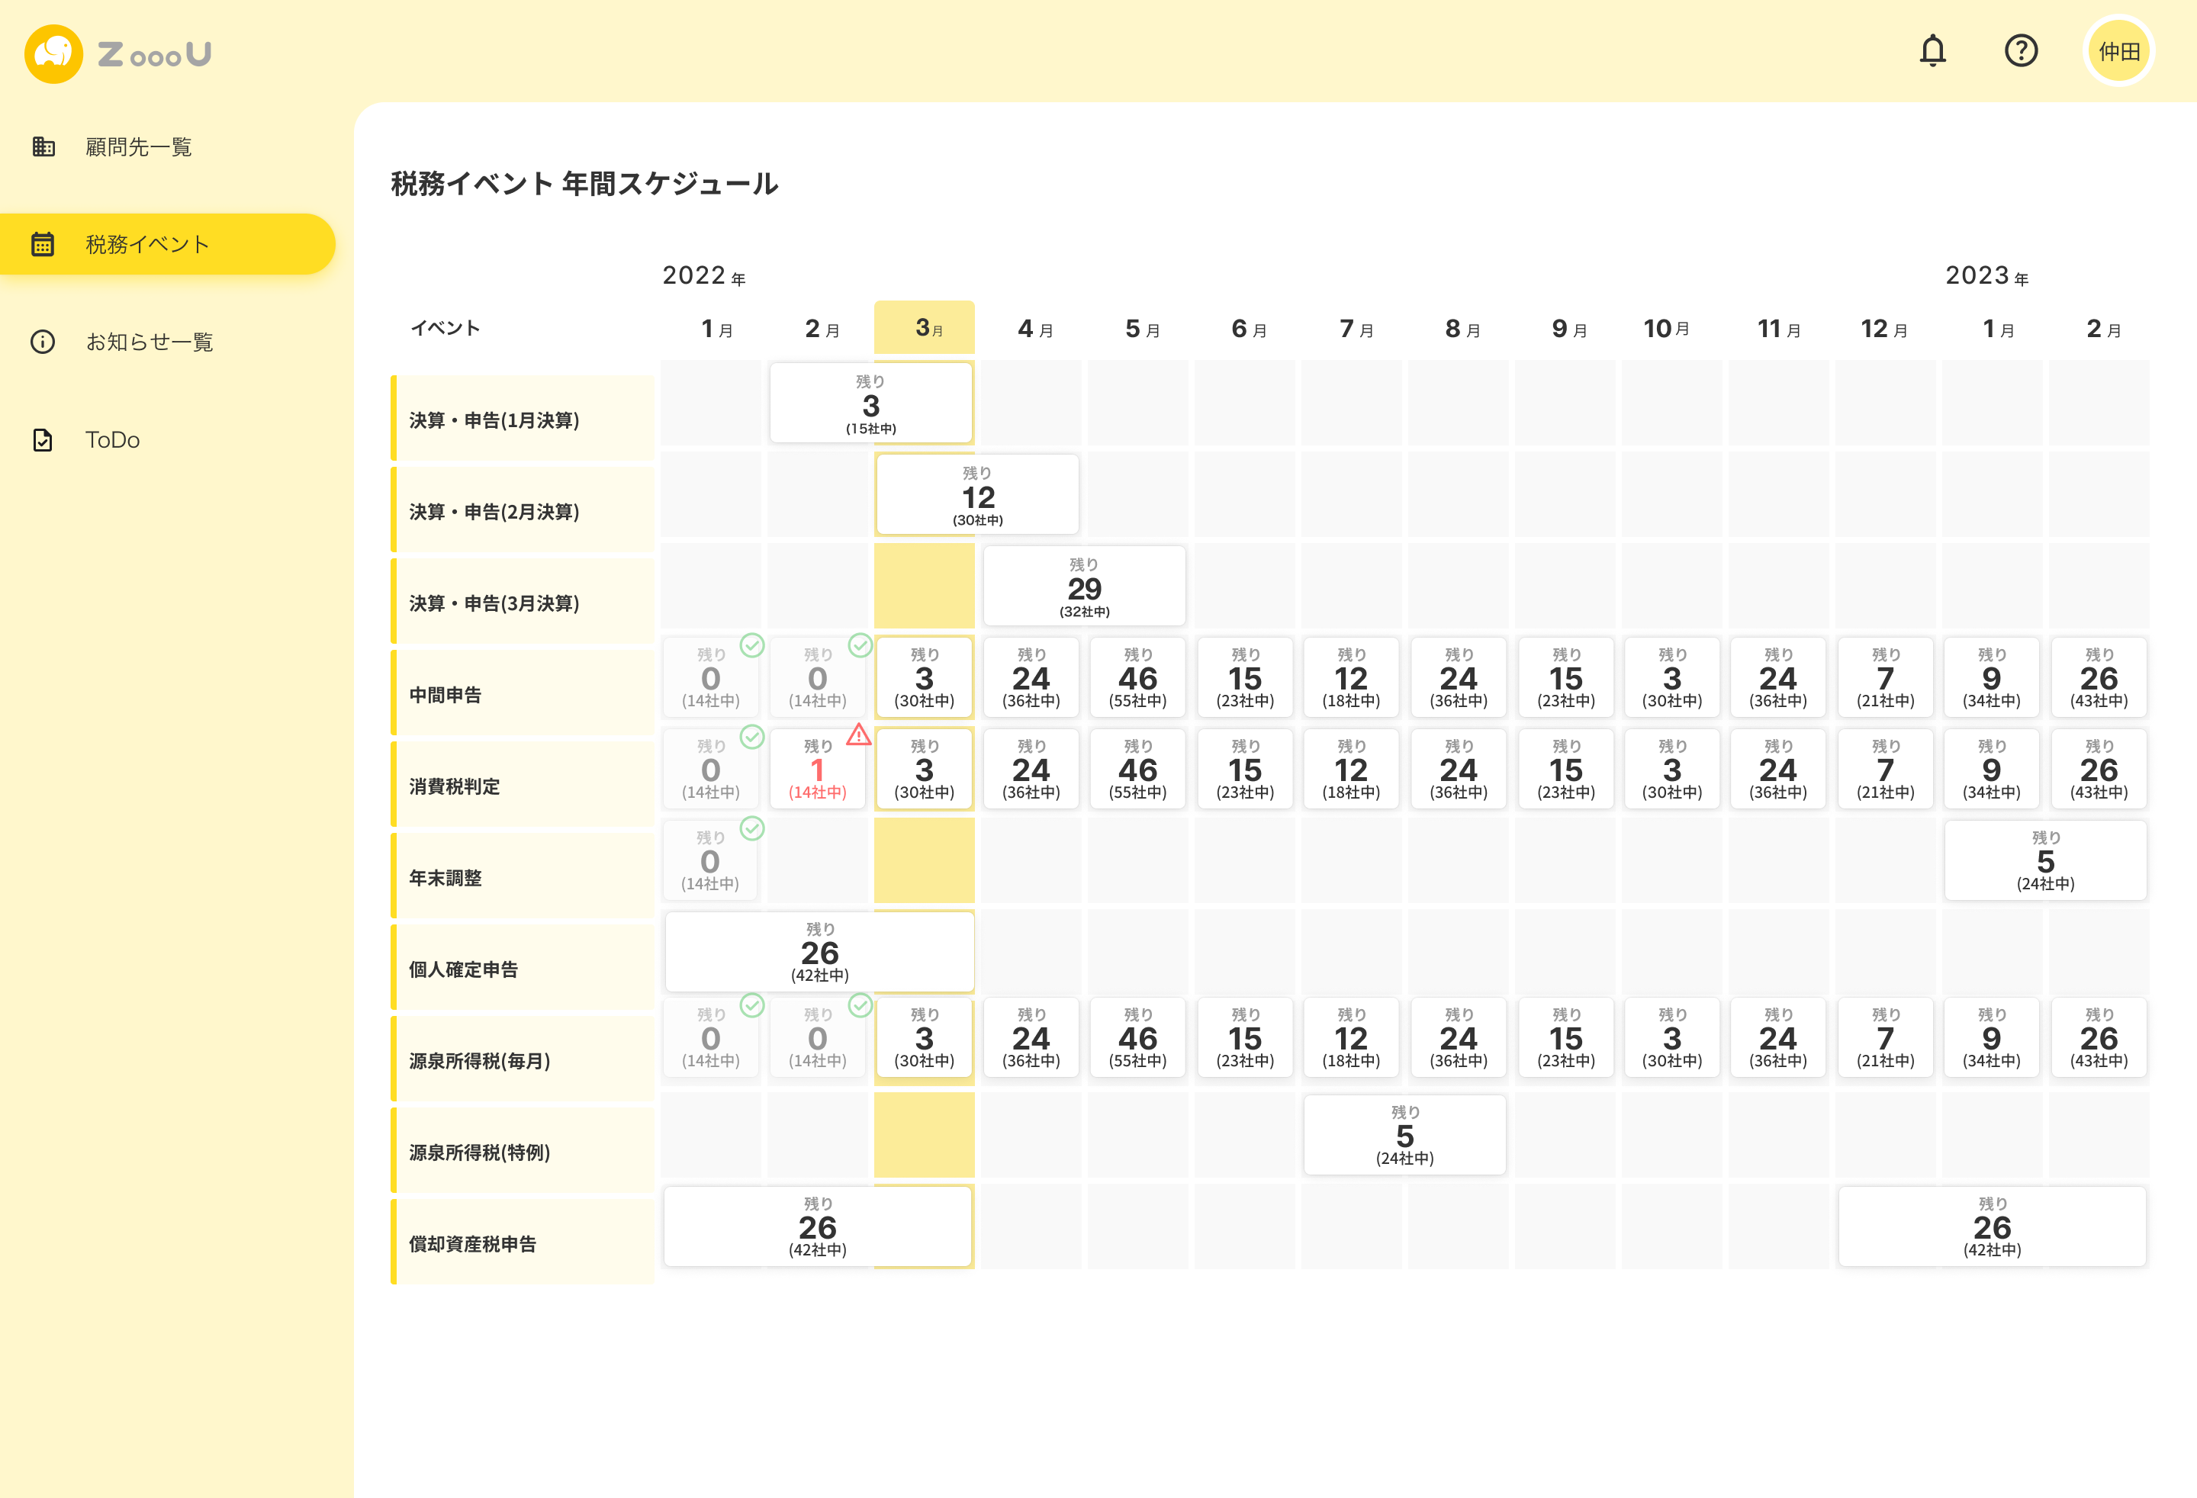The height and width of the screenshot is (1498, 2197).
Task: Select the document icon next to ToDo
Action: 43,439
